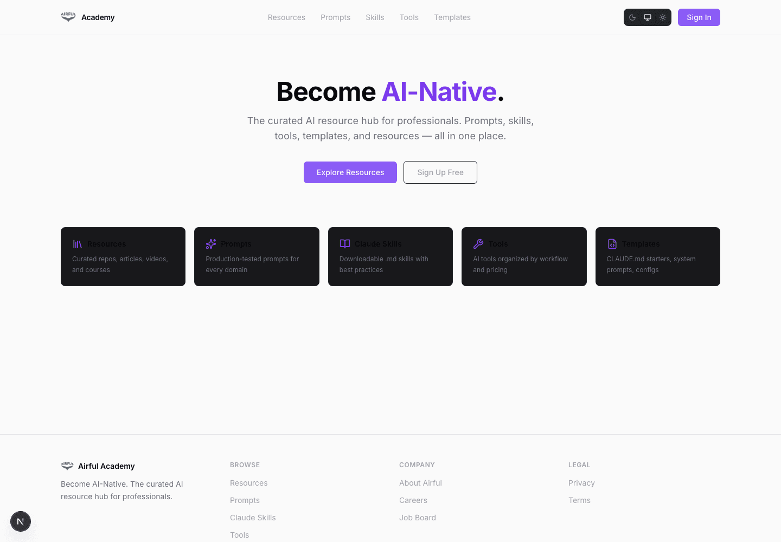The image size is (781, 542).
Task: Open the Next.js dev tools indicator
Action: (21, 521)
